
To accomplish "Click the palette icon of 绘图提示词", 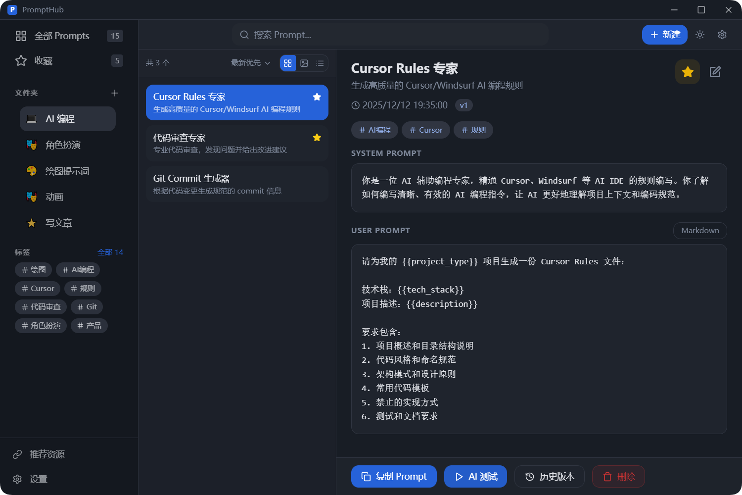I will click(32, 171).
